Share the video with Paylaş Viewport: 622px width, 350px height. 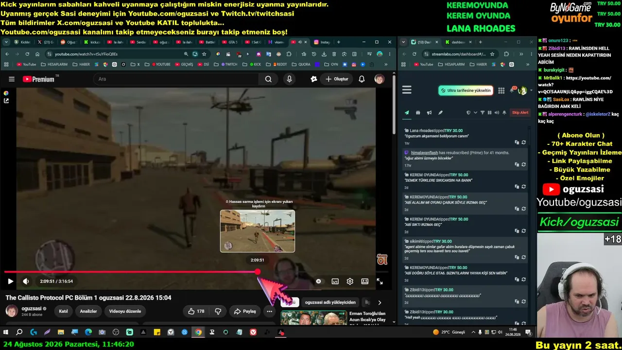tap(245, 311)
